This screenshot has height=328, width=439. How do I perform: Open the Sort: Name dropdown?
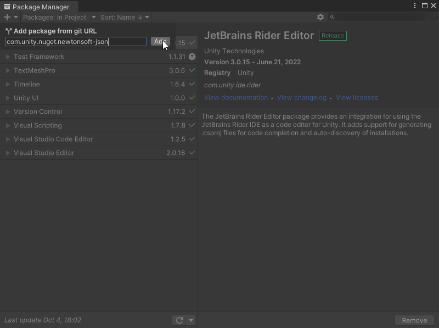coord(125,17)
